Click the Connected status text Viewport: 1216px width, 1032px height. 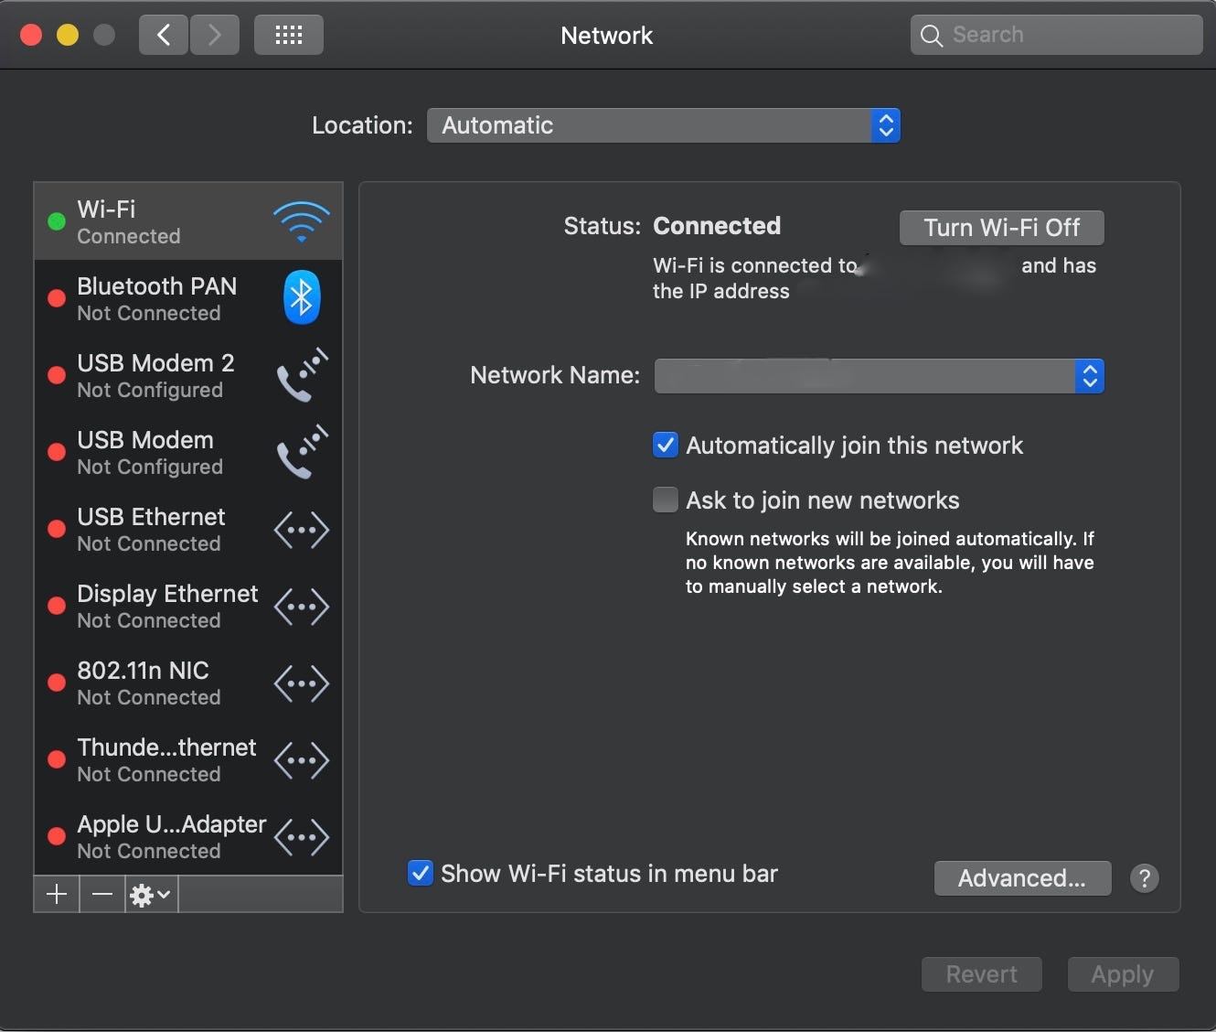click(717, 226)
